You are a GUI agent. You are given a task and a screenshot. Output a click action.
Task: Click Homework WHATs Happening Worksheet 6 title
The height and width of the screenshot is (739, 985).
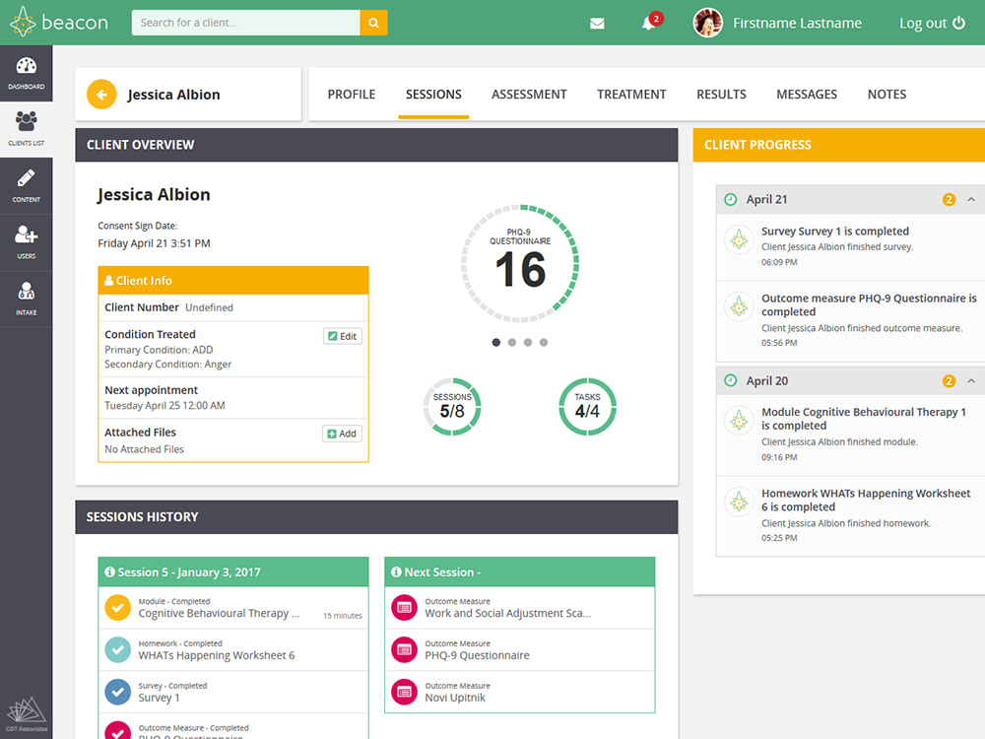coord(866,501)
